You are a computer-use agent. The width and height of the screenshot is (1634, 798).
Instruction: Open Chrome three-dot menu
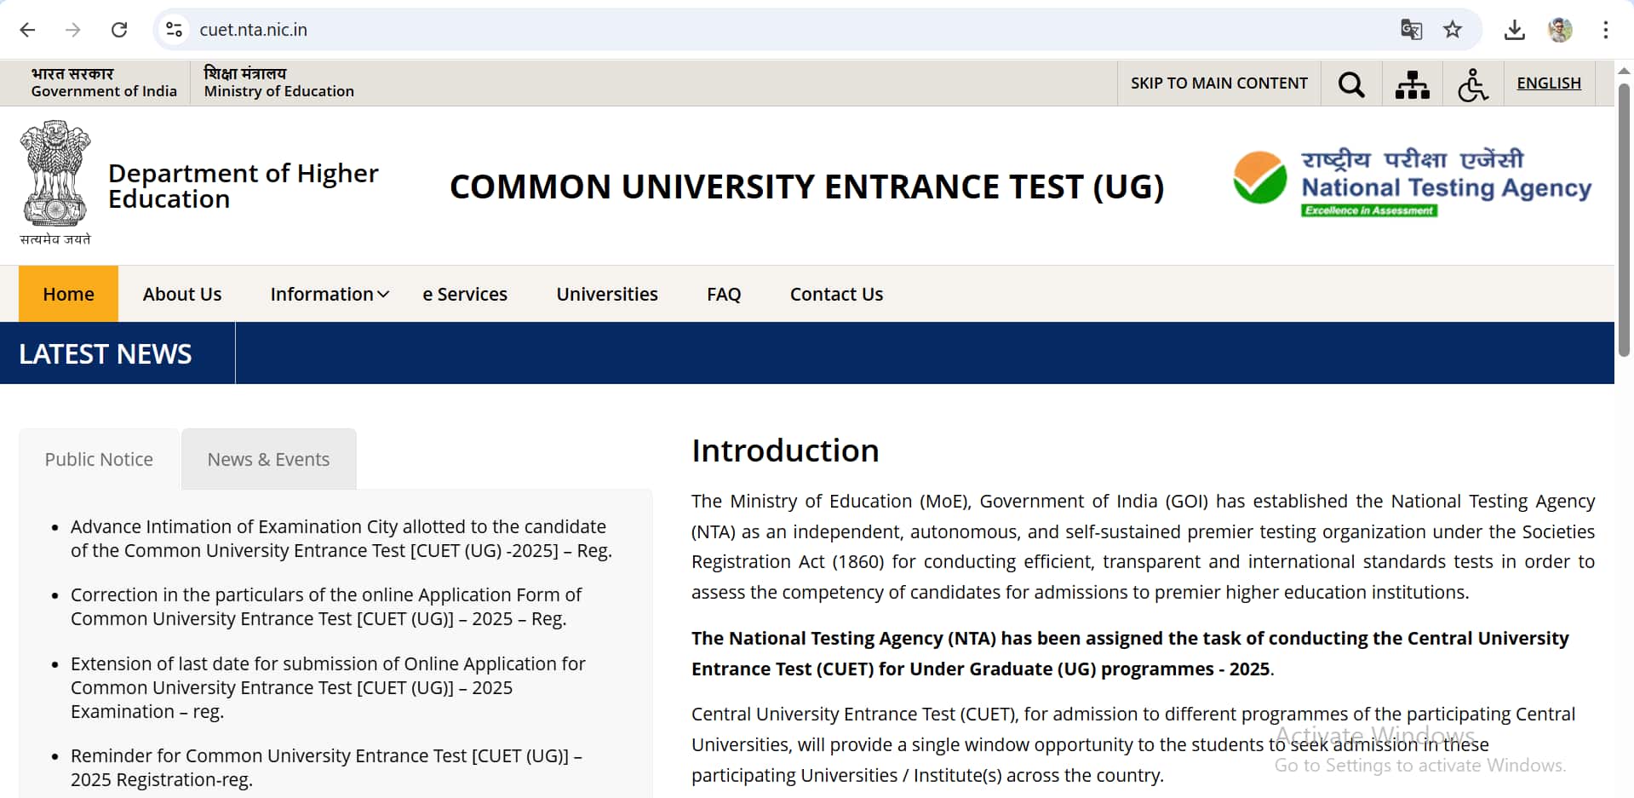click(x=1605, y=30)
